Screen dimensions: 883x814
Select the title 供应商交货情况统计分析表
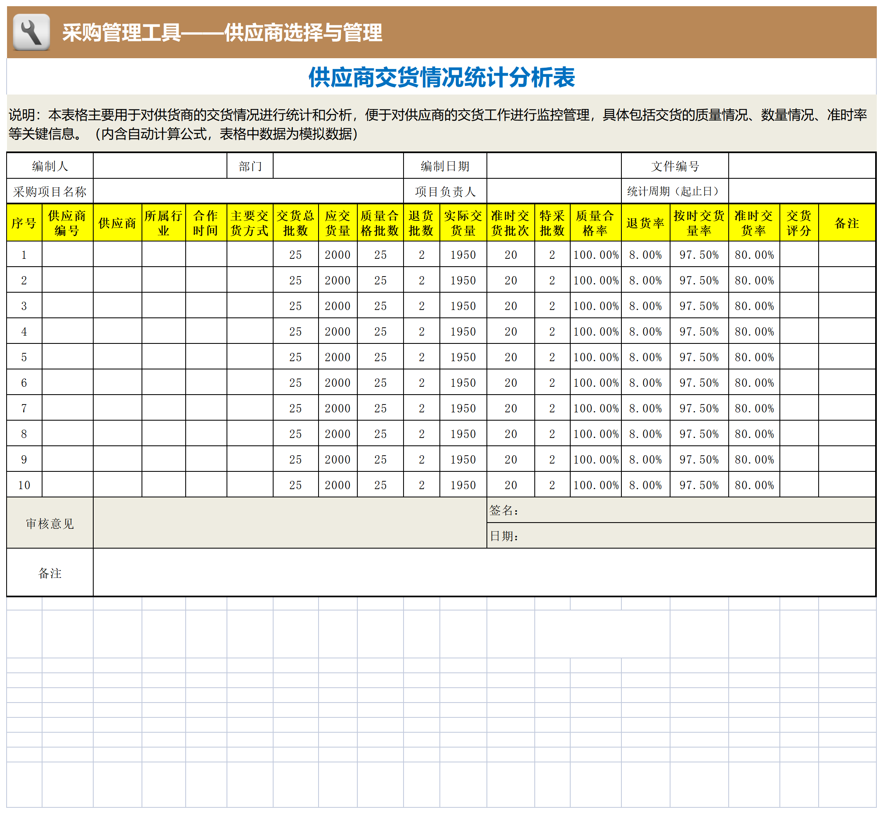coord(441,77)
